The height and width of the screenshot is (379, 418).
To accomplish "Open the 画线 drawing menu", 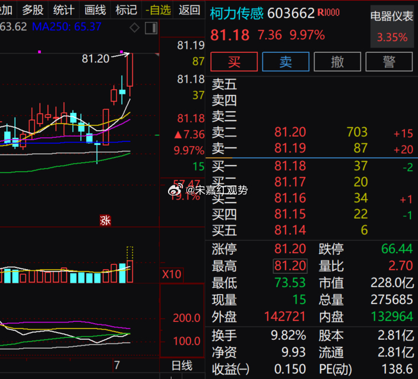I will [95, 10].
